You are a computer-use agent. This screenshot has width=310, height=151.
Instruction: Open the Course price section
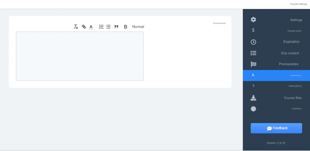pyautogui.click(x=294, y=31)
